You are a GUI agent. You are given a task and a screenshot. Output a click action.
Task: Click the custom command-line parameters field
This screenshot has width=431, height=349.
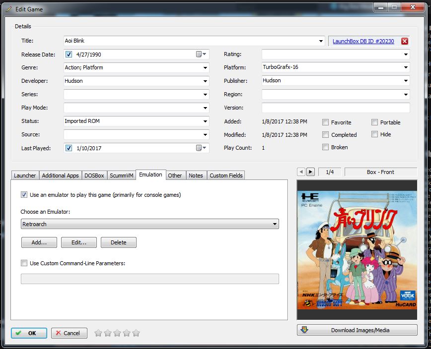[150, 279]
